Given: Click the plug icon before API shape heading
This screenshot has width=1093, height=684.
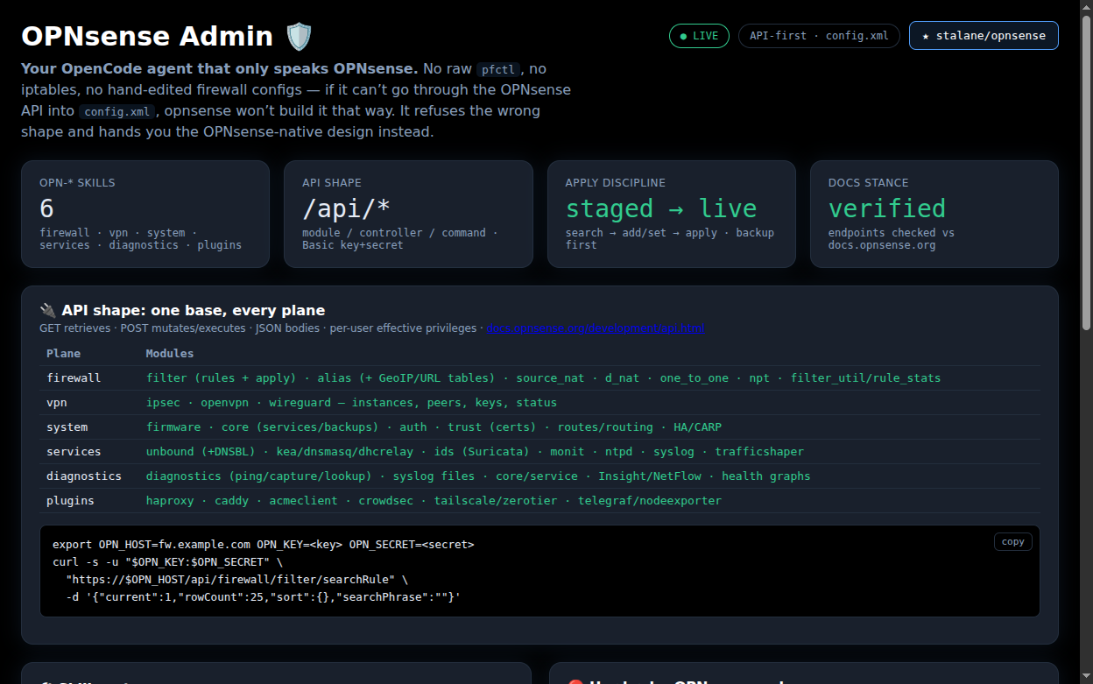Looking at the screenshot, I should (48, 310).
